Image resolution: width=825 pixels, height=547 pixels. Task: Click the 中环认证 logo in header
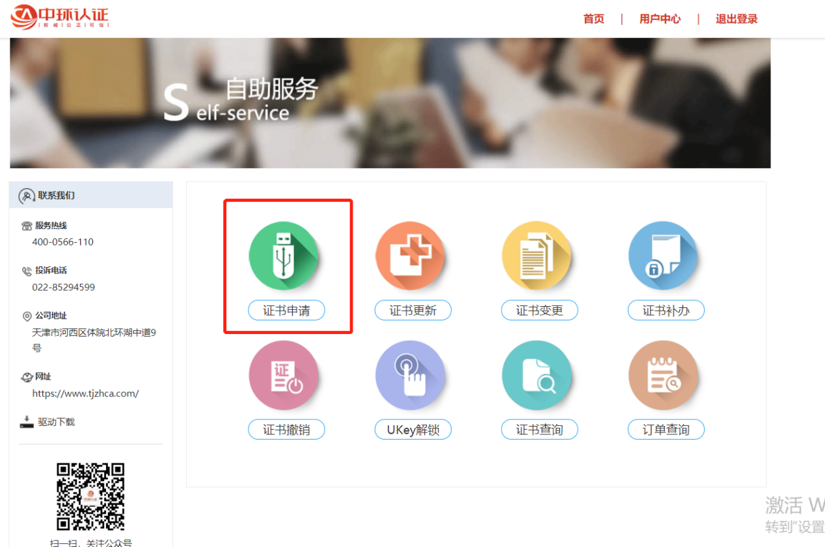[x=60, y=16]
